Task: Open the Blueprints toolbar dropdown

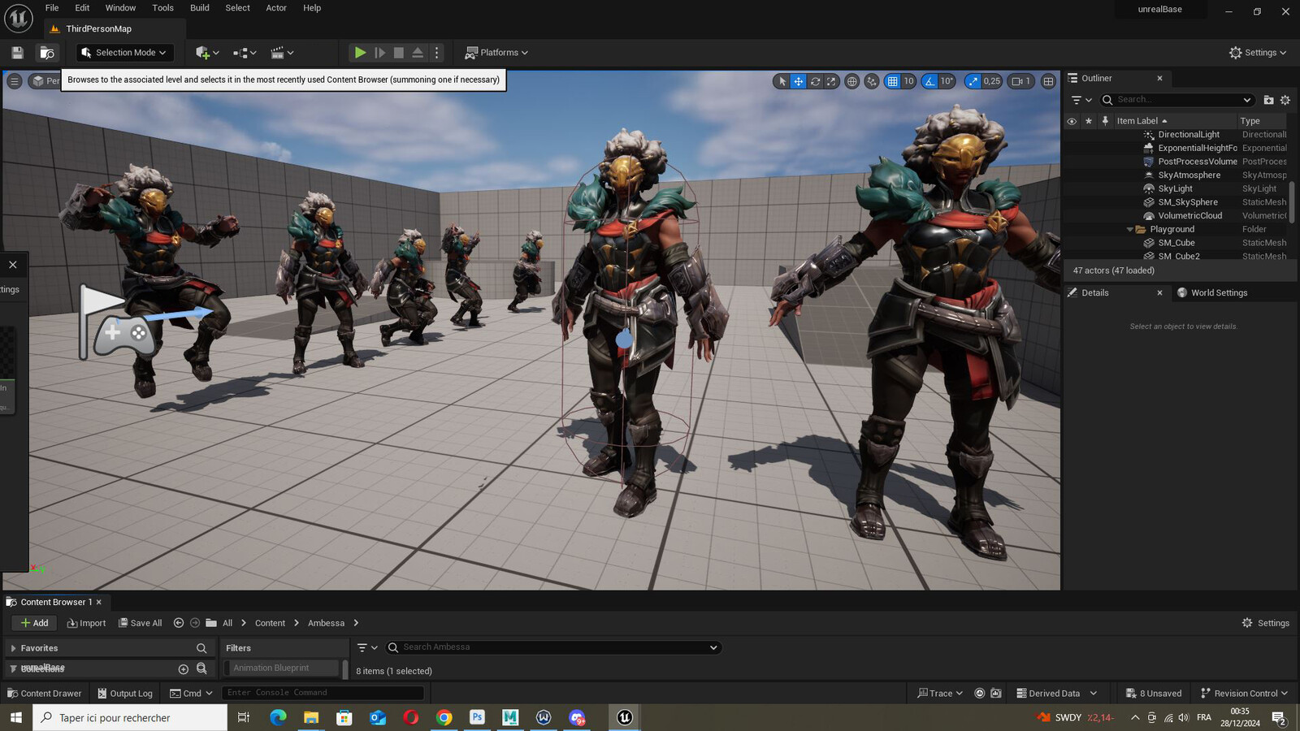Action: point(245,53)
